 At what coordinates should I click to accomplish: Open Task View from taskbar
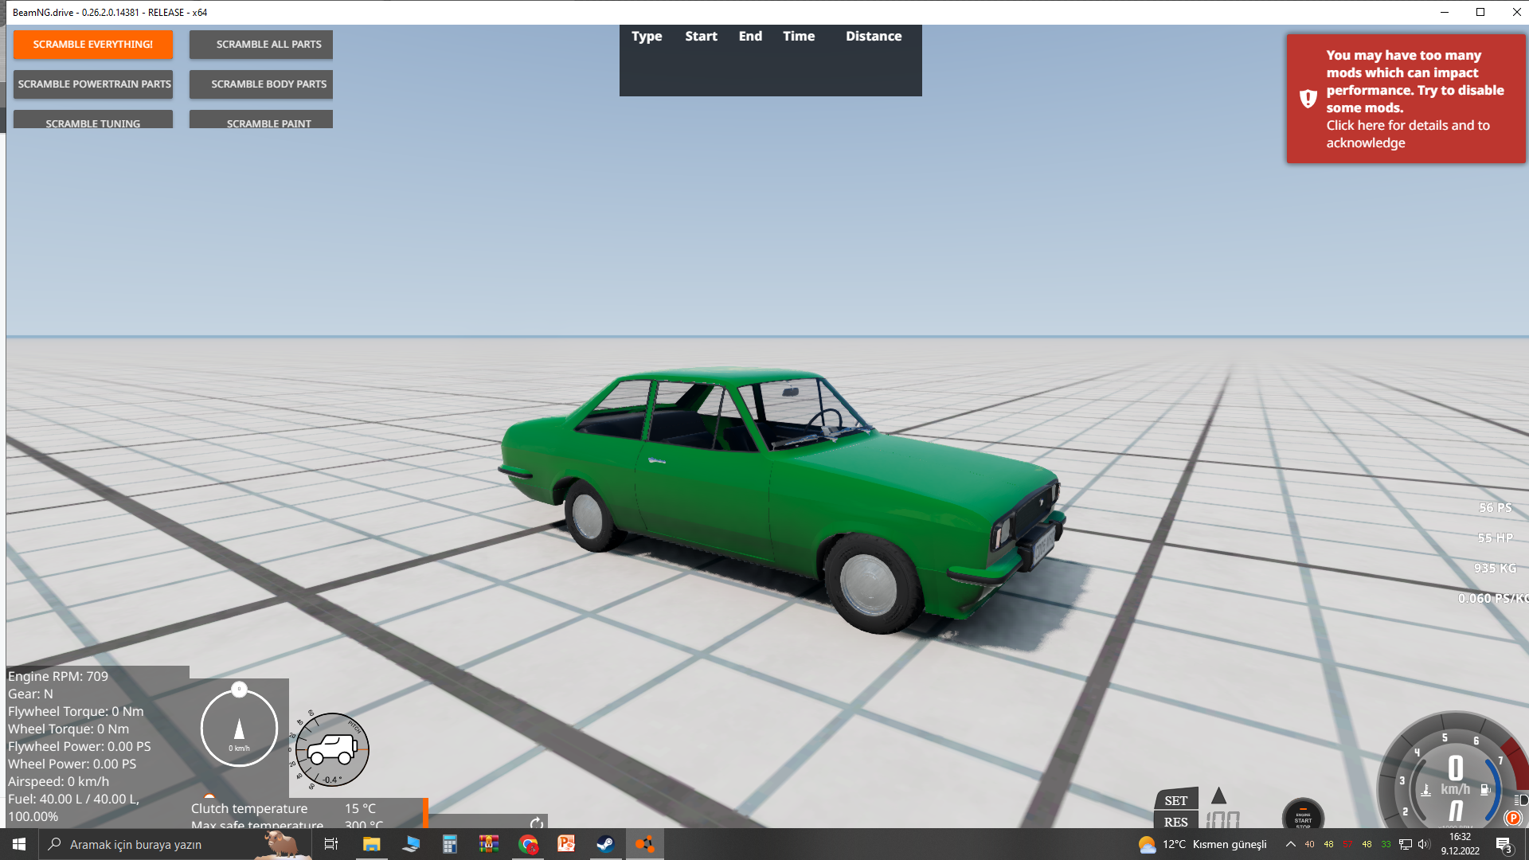[331, 844]
